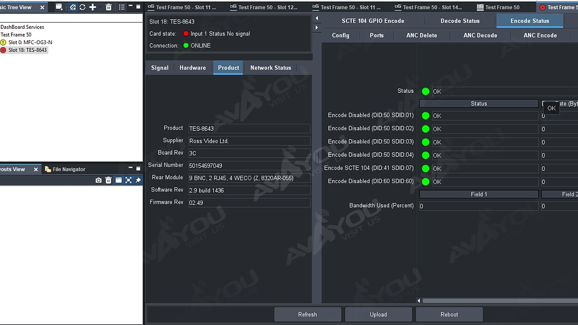This screenshot has height=325, width=578.
Task: Open the Ports tab
Action: click(x=377, y=35)
